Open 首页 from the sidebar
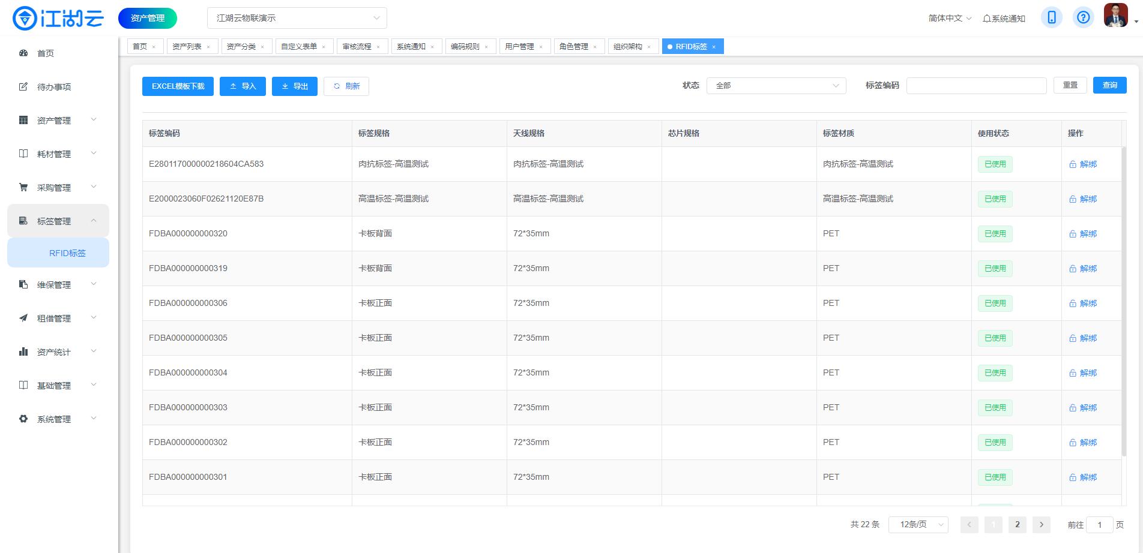The height and width of the screenshot is (553, 1143). [x=46, y=53]
